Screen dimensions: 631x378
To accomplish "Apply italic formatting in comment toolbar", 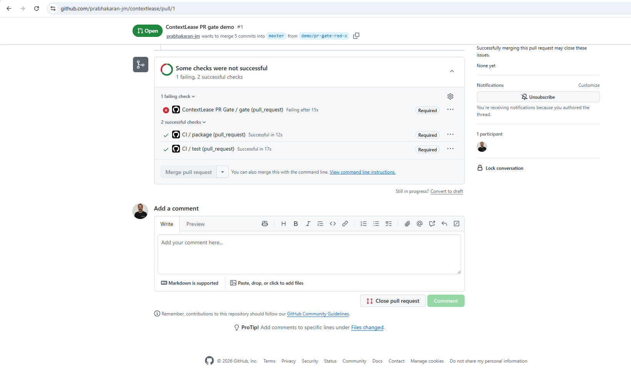I will (x=308, y=224).
